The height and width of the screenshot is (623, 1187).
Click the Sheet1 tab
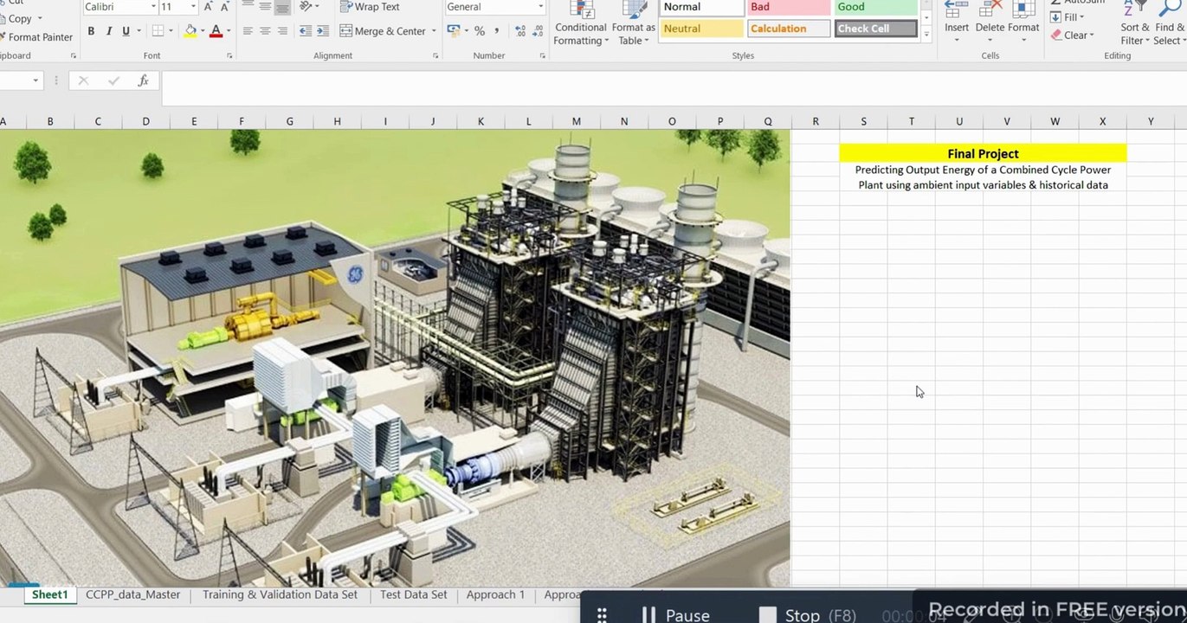[x=50, y=594]
